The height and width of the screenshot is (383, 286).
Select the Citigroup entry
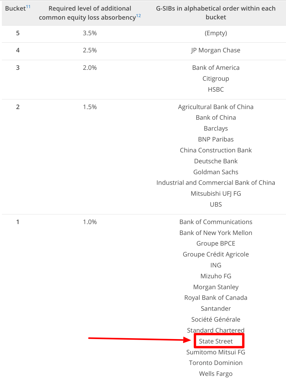coord(216,79)
